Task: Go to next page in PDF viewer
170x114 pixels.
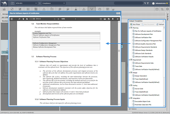Action: point(27,19)
